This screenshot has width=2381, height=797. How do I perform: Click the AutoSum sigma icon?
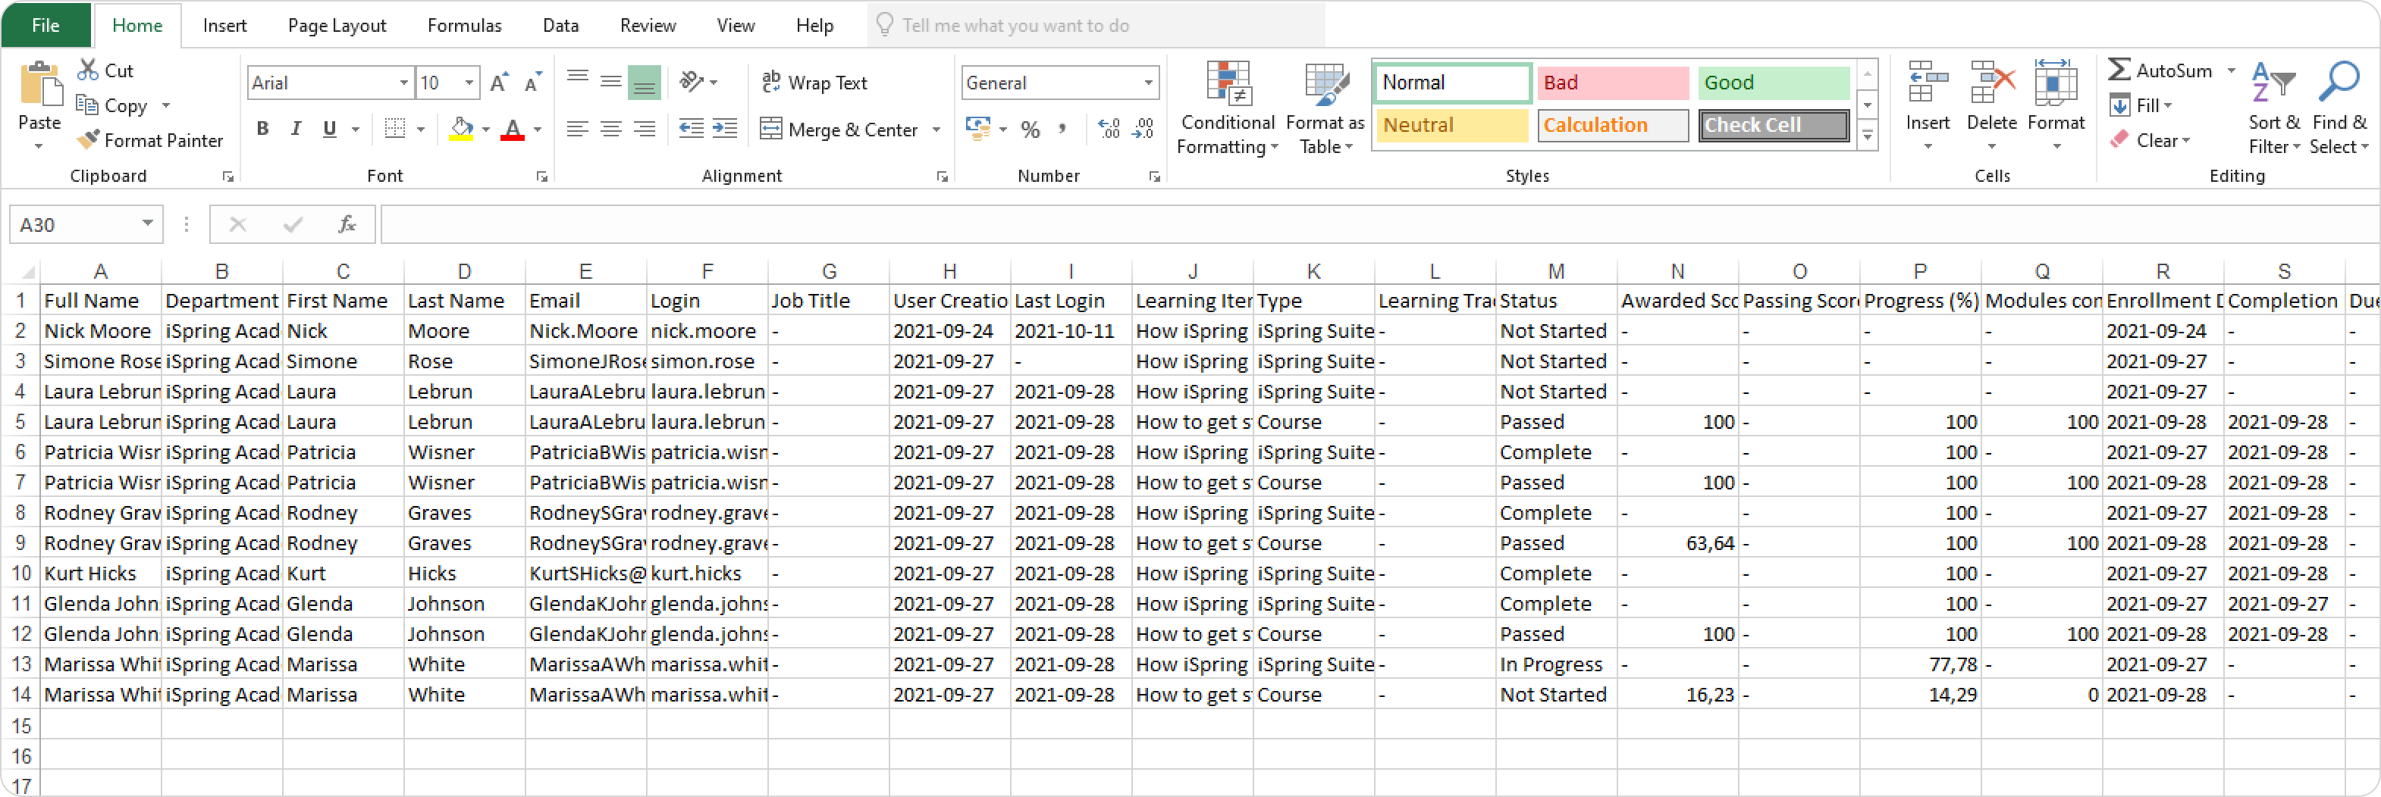2119,70
